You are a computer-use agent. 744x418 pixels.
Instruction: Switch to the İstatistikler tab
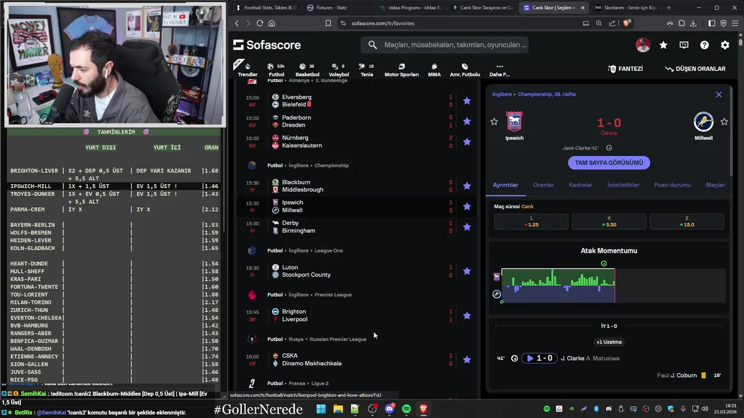click(623, 185)
